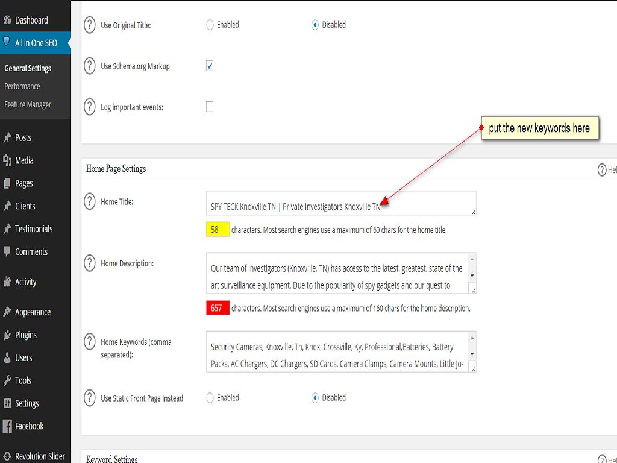Open Feature Manager submenu item

pos(28,104)
